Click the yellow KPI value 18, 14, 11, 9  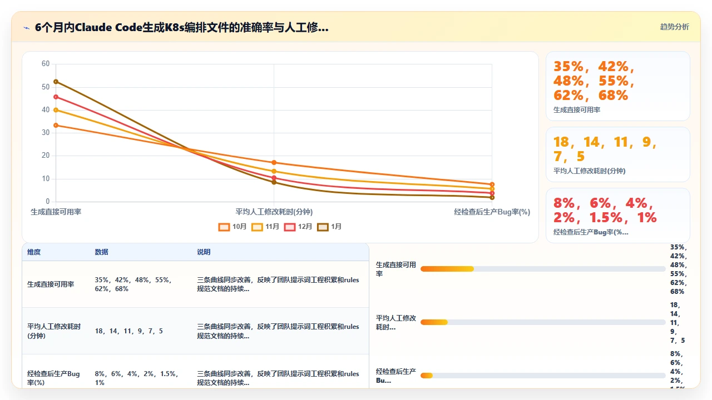[x=605, y=149]
